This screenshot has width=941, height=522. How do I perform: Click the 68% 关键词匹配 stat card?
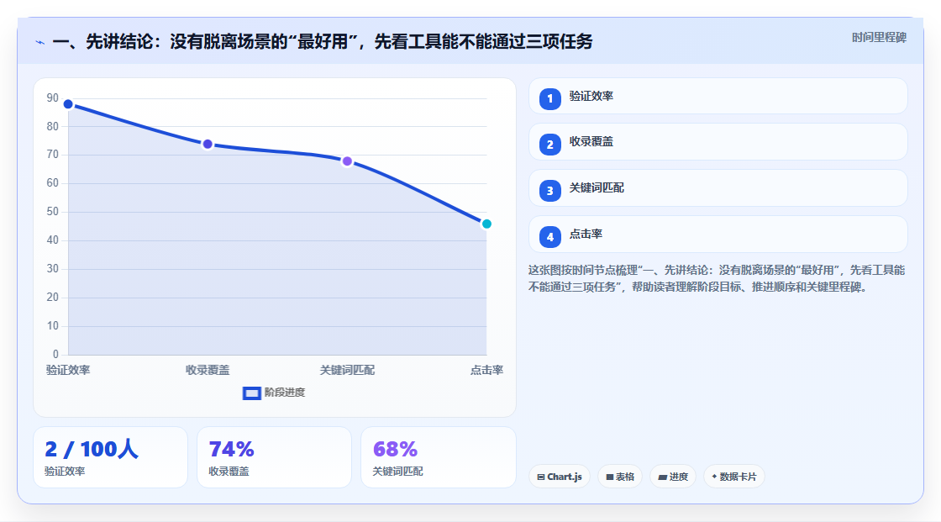439,458
